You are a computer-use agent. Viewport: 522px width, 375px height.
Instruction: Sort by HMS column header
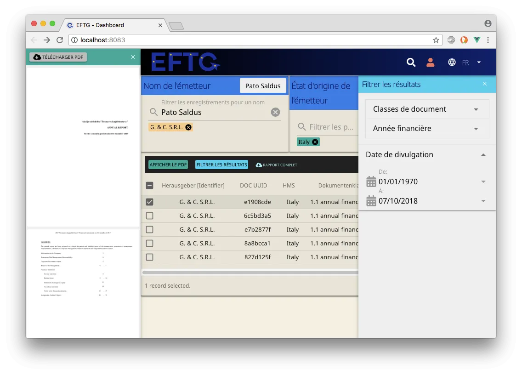(x=289, y=186)
